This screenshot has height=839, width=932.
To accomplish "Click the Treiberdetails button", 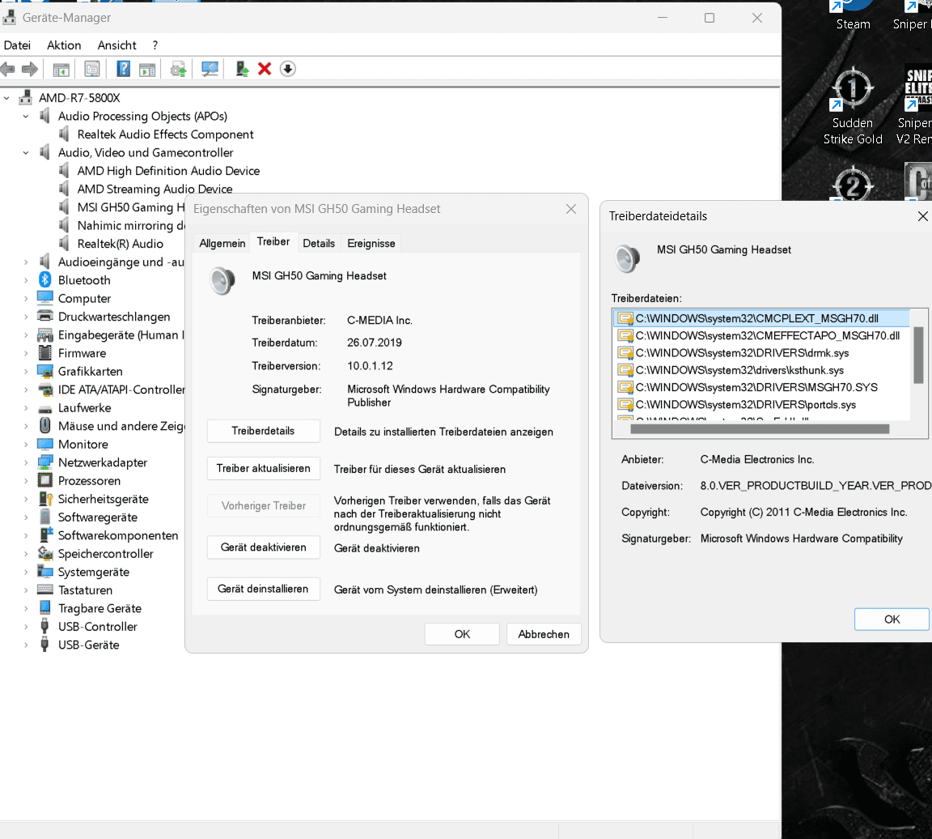I will point(263,431).
